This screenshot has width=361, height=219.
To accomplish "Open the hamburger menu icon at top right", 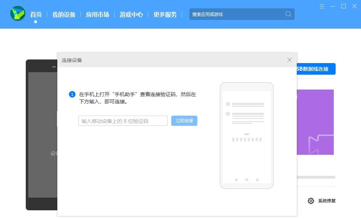I will (321, 6).
